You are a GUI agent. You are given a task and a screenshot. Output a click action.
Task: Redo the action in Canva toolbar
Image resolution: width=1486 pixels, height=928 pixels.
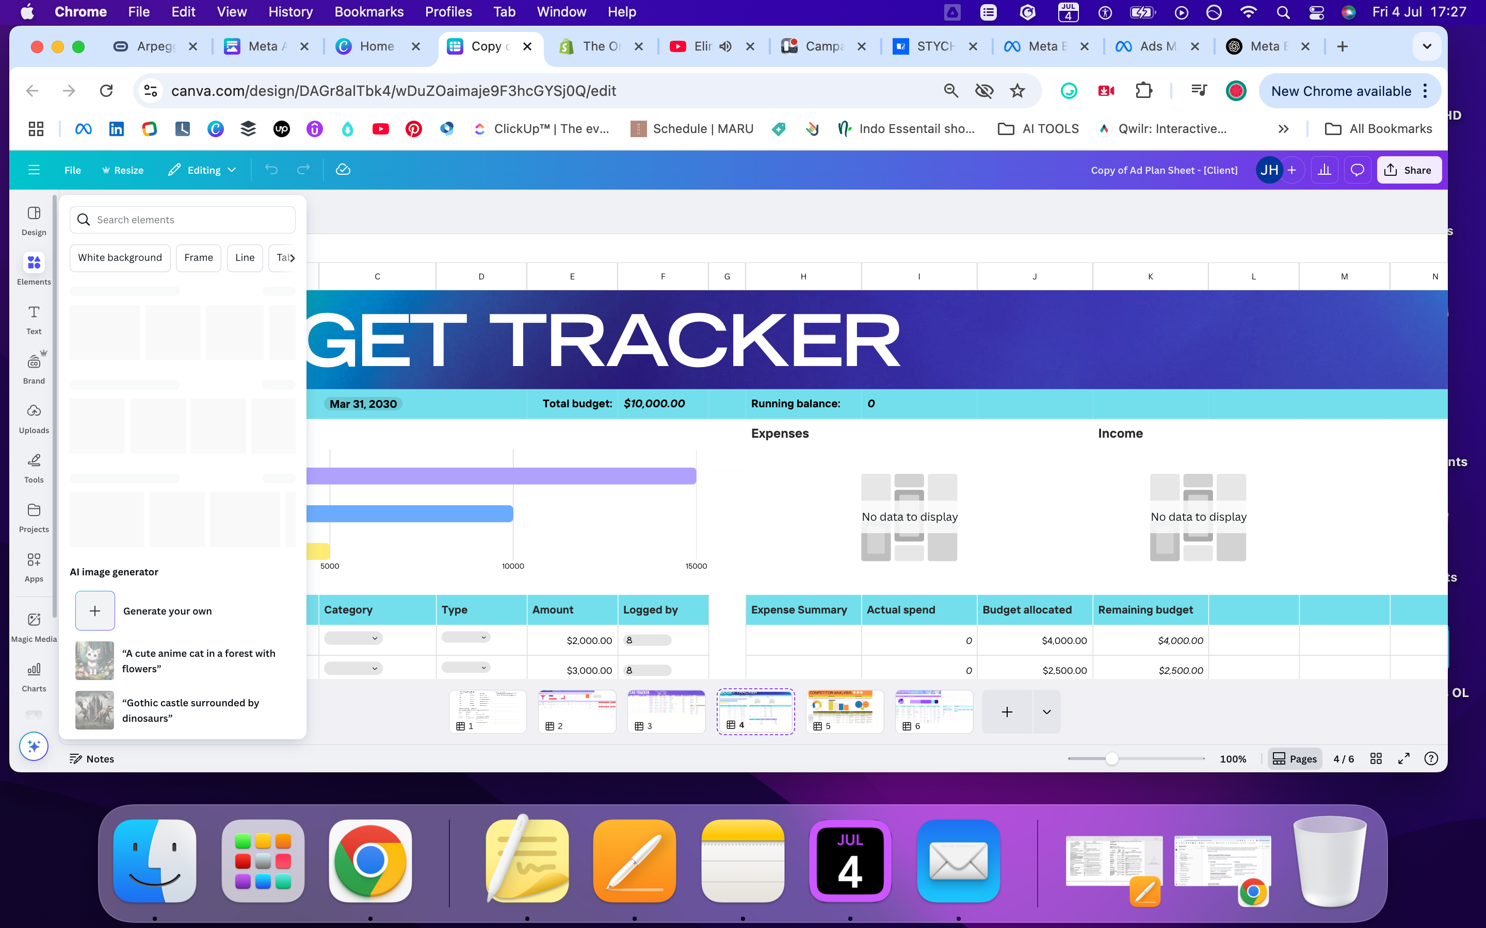pos(303,170)
